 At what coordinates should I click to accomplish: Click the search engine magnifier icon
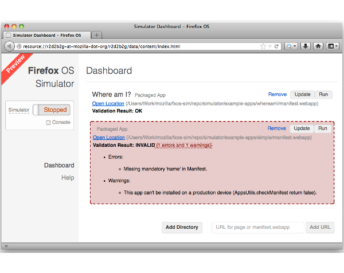tap(290, 46)
